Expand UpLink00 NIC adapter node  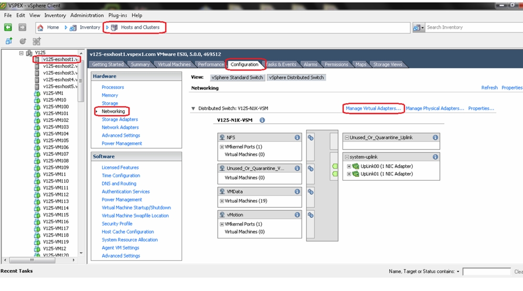coord(349,166)
